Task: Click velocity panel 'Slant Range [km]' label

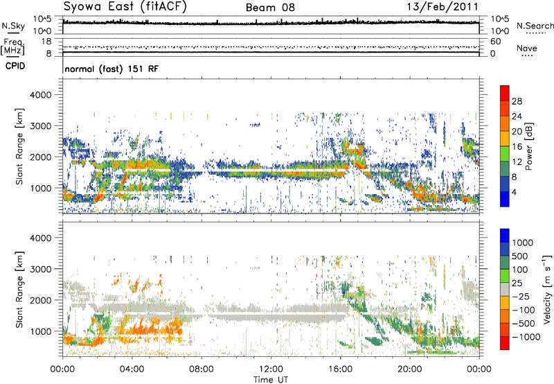Action: pos(19,290)
